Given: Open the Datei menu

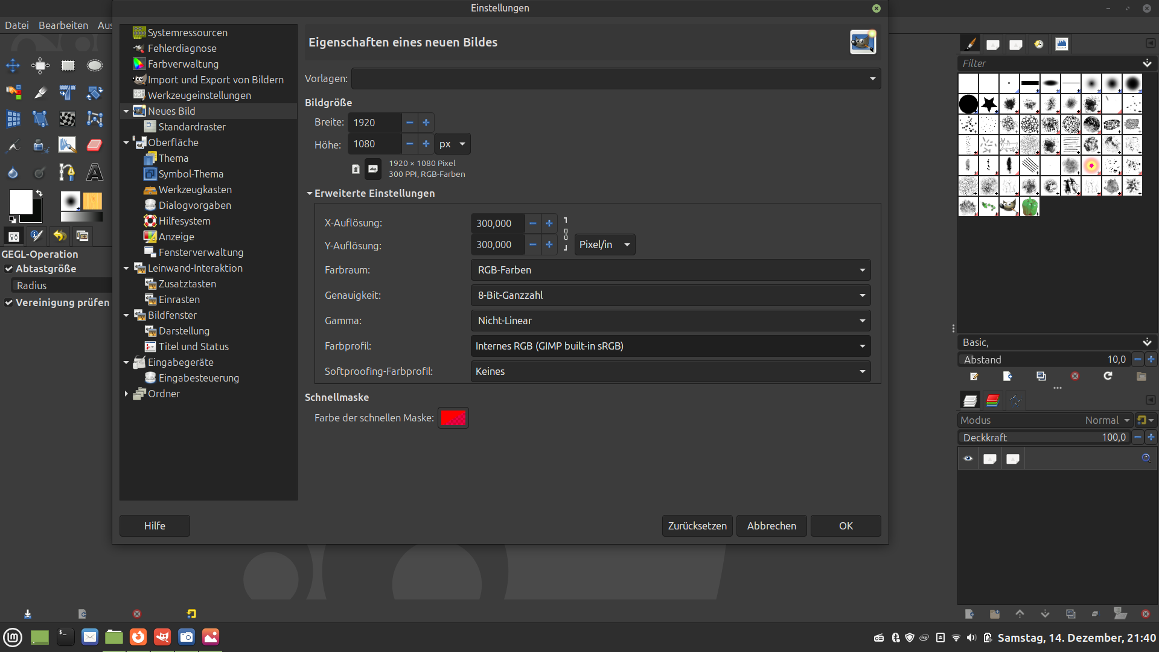Looking at the screenshot, I should (x=17, y=25).
